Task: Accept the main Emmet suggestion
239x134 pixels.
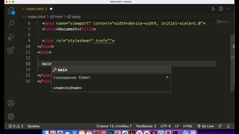Action: [111, 70]
